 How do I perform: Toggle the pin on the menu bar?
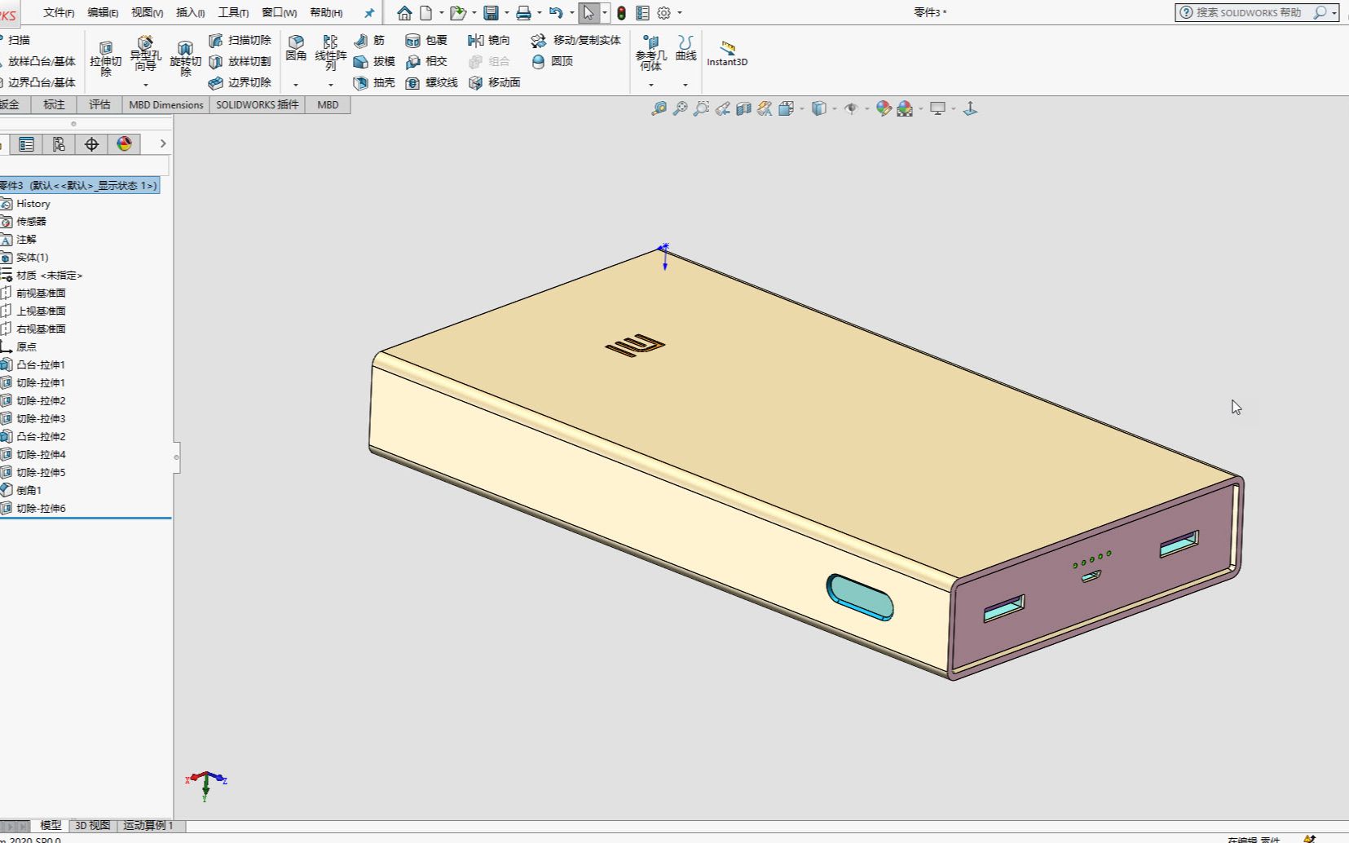[369, 13]
